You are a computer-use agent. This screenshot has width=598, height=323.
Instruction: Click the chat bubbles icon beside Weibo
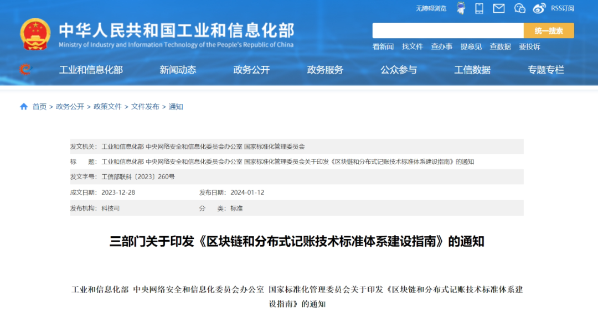(x=519, y=8)
